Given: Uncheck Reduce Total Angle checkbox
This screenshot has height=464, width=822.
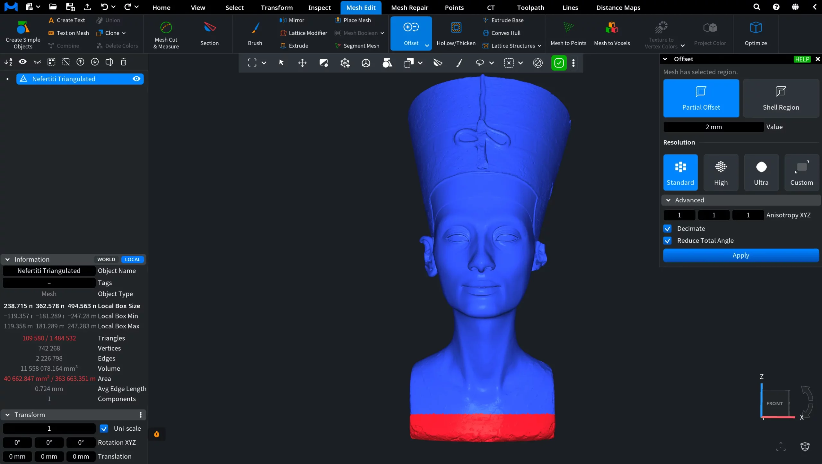Looking at the screenshot, I should (x=667, y=240).
